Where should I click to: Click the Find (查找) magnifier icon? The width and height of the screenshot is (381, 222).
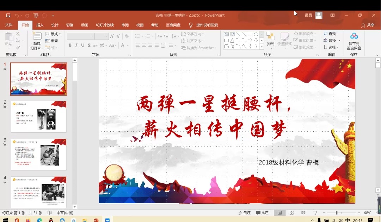326,34
